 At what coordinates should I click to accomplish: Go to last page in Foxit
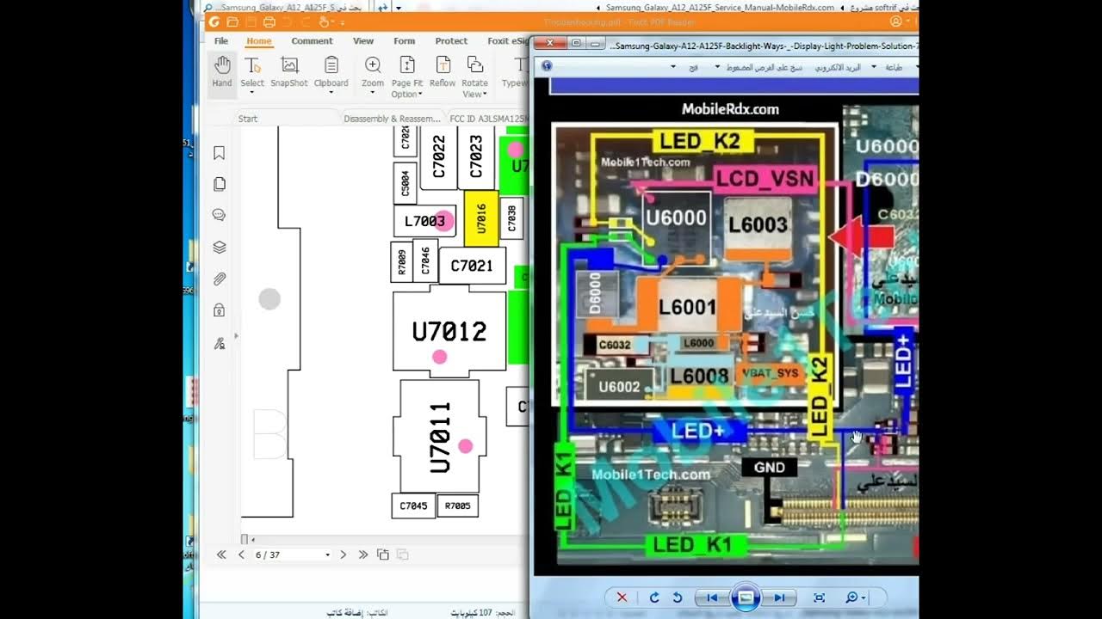(x=362, y=555)
